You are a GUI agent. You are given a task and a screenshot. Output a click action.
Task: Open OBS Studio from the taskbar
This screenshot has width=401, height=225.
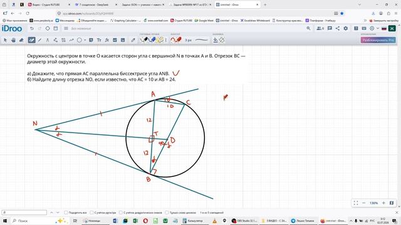click(x=244, y=221)
